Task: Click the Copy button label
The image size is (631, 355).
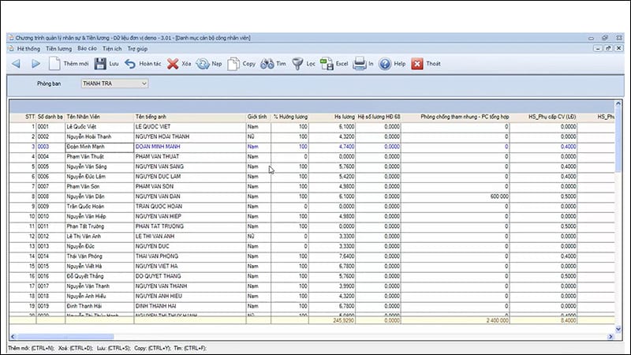Action: coord(249,64)
